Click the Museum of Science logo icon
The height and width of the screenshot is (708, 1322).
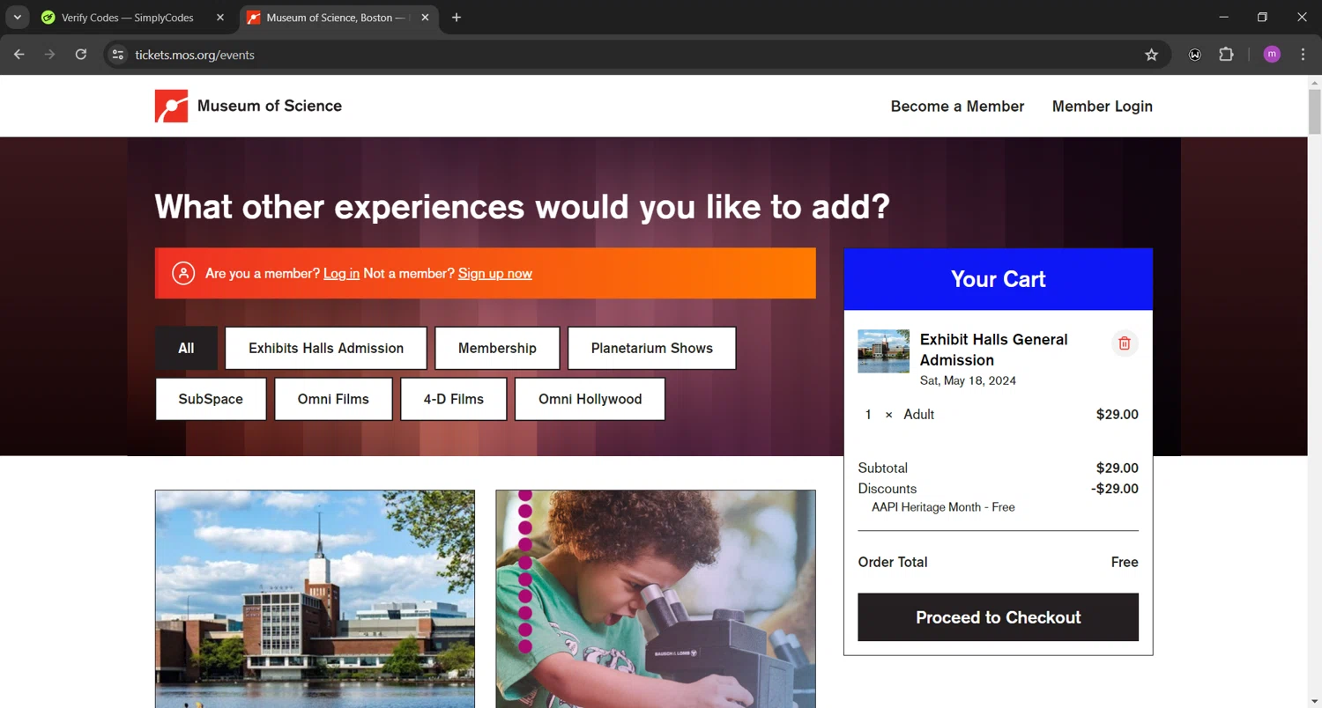(172, 106)
